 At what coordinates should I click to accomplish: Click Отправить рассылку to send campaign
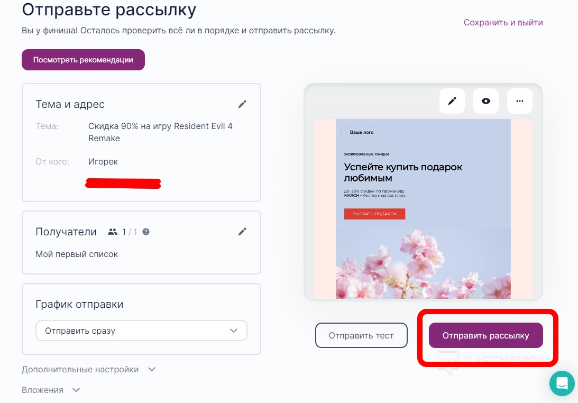pyautogui.click(x=485, y=335)
